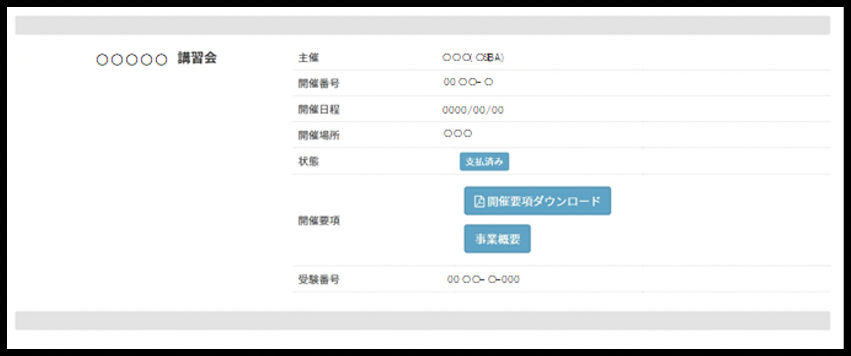Click the 開催要項 row label
Screen dimensions: 851x356
[x=319, y=220]
